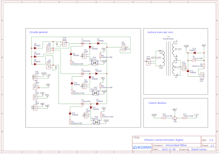The width and height of the screenshot is (220, 154).
Task: Select the D6 1N400X diode symbol
Action: [35, 64]
